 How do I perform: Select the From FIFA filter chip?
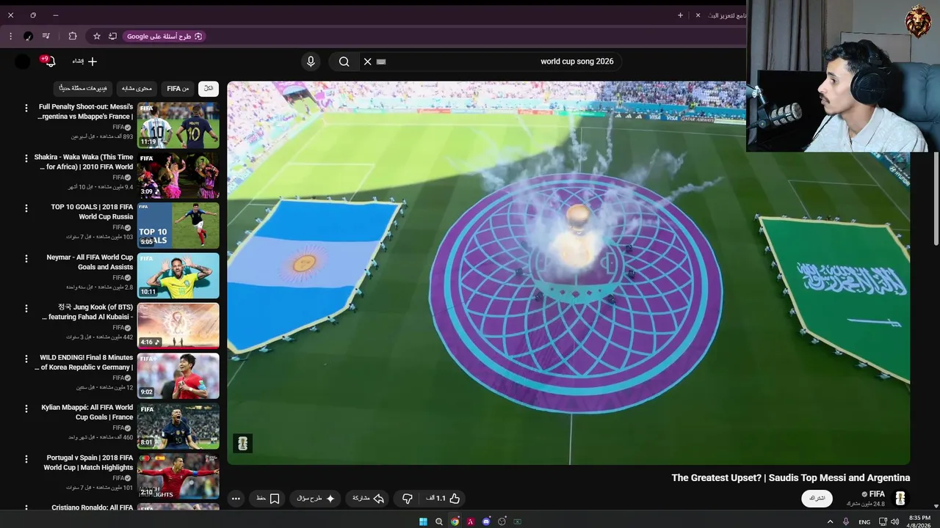click(x=178, y=89)
